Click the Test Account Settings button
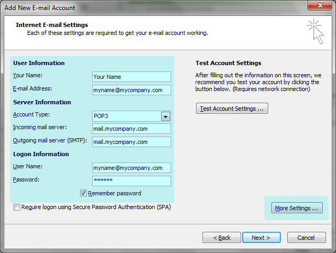336x253 pixels. 232,109
